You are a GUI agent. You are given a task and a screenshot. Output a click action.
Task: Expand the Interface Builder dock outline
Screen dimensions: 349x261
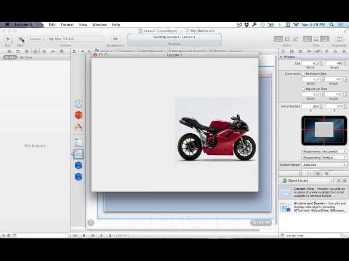coord(91,222)
